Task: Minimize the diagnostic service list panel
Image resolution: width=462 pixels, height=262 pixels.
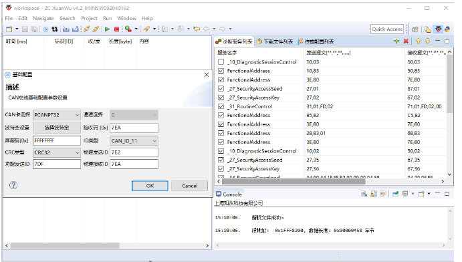Action: [x=437, y=41]
